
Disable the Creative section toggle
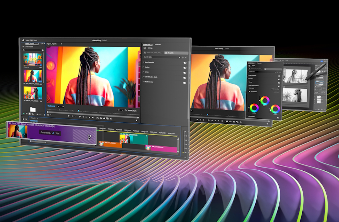(185, 68)
